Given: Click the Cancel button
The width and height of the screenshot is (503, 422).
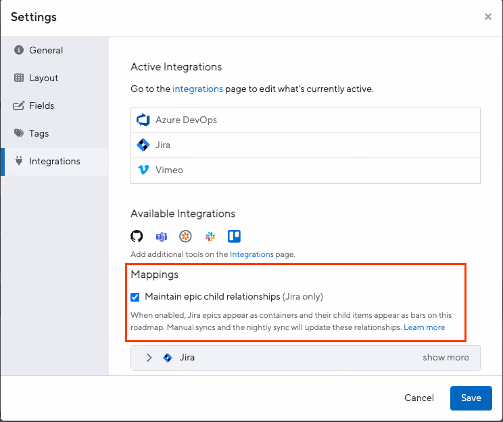Looking at the screenshot, I should (x=418, y=398).
